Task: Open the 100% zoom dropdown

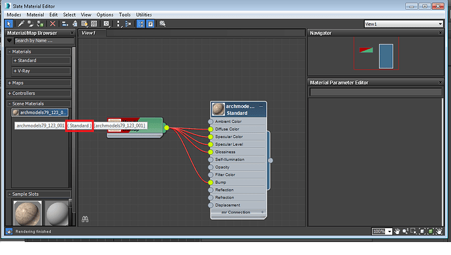Action: pos(390,231)
